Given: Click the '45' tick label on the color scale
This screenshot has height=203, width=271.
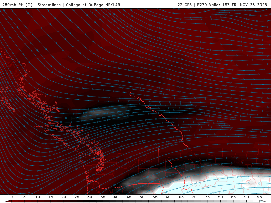Looking at the screenshot, I should pos(129,197).
